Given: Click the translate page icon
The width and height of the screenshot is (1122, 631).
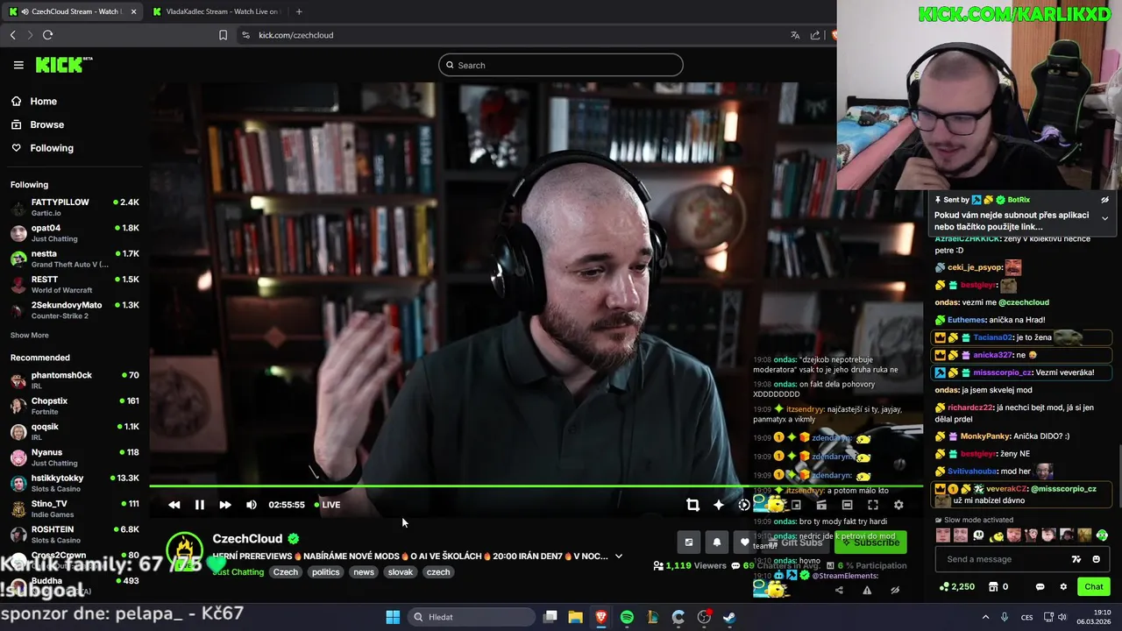Looking at the screenshot, I should click(x=795, y=35).
